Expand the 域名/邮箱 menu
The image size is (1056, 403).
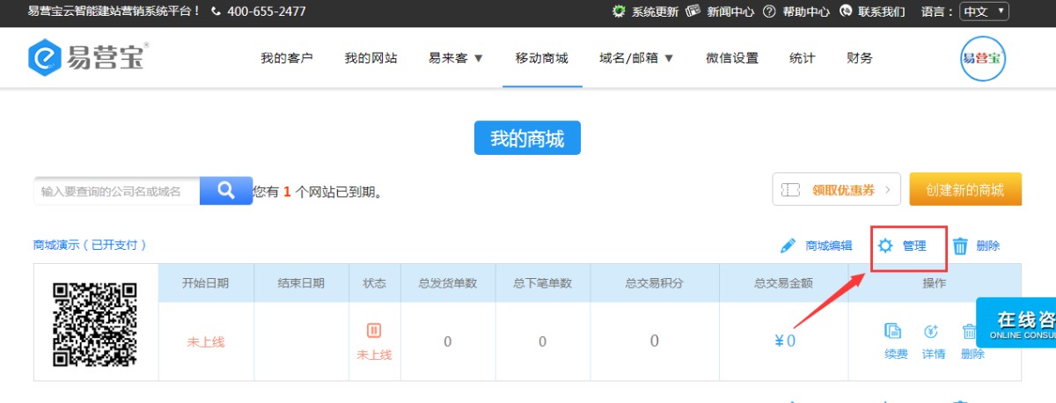click(x=636, y=58)
